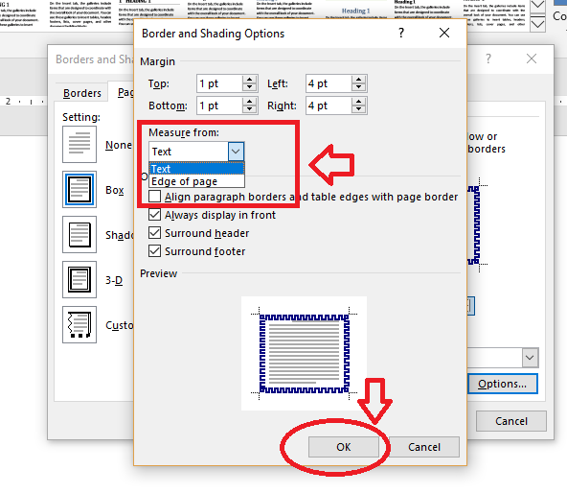
Task: Click into the Top margin field
Action: coord(220,83)
